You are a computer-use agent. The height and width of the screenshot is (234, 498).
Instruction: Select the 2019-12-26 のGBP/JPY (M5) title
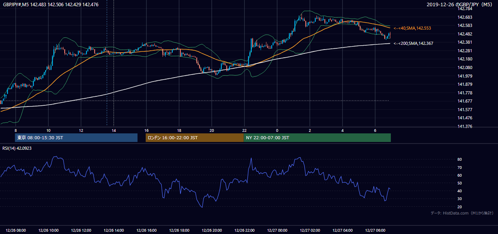[x=460, y=5]
